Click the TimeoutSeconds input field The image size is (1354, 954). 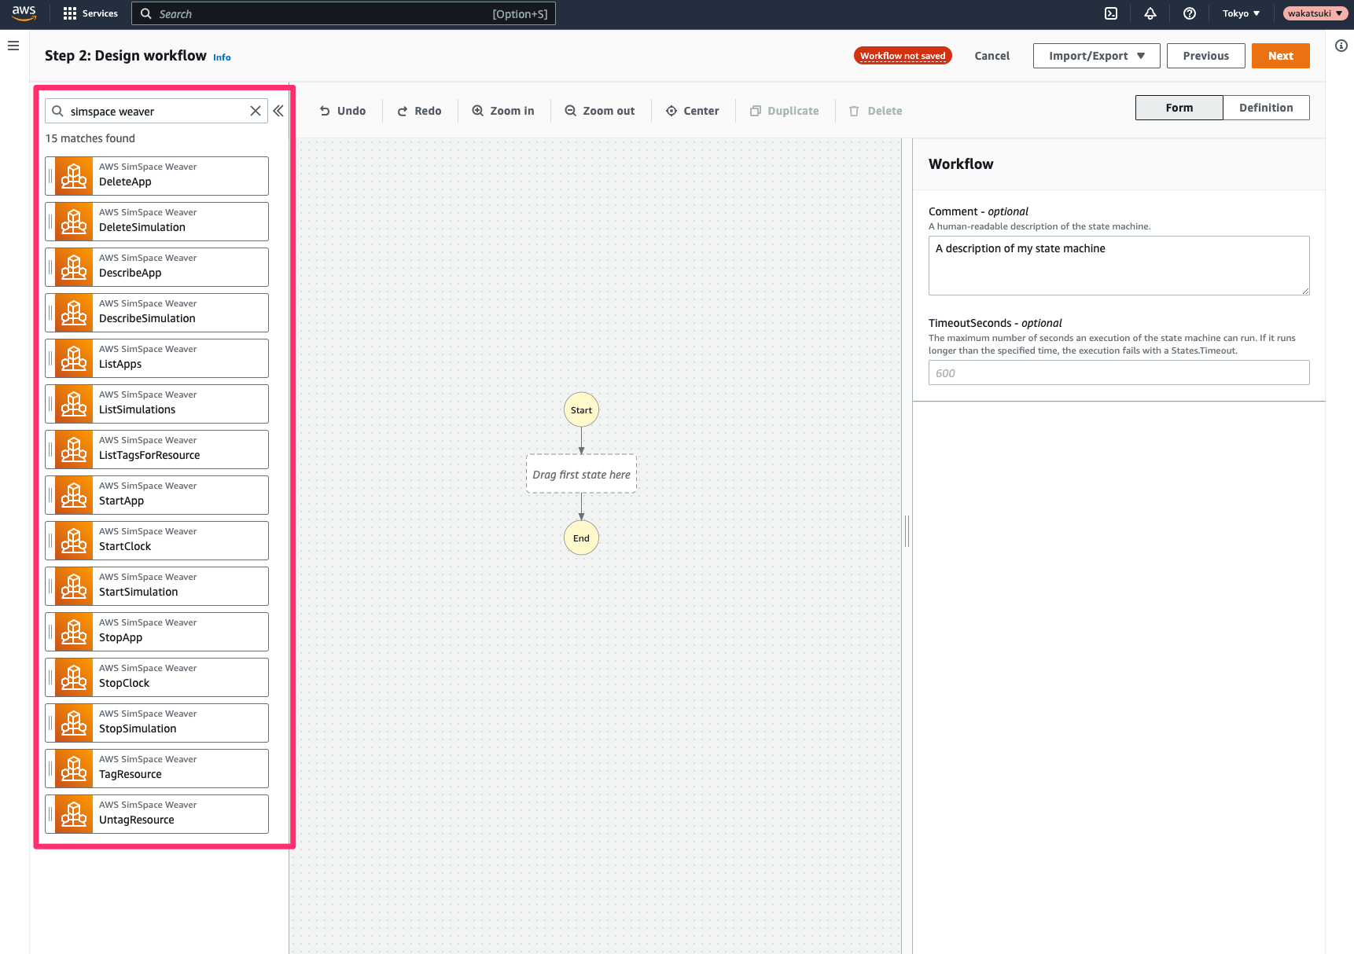[x=1119, y=372]
